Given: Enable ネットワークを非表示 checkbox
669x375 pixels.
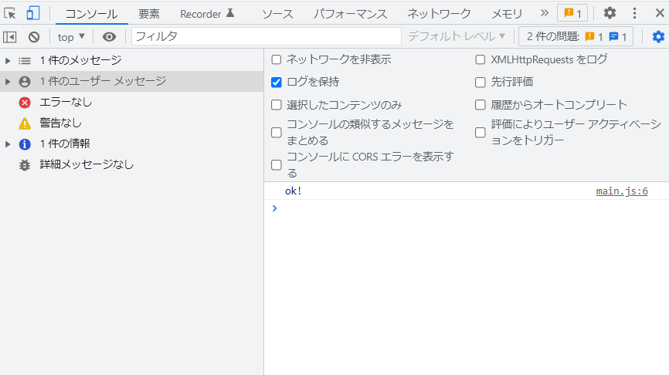Looking at the screenshot, I should (277, 59).
